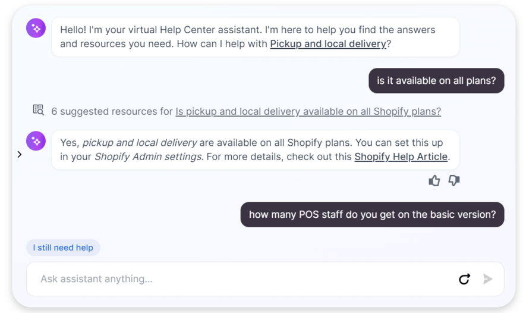
Task: Click the send message arrow icon
Action: [487, 279]
